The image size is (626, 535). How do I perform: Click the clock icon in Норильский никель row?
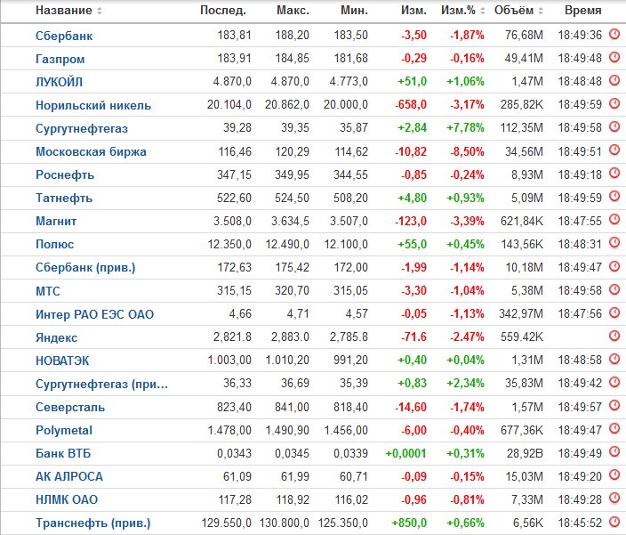(614, 104)
